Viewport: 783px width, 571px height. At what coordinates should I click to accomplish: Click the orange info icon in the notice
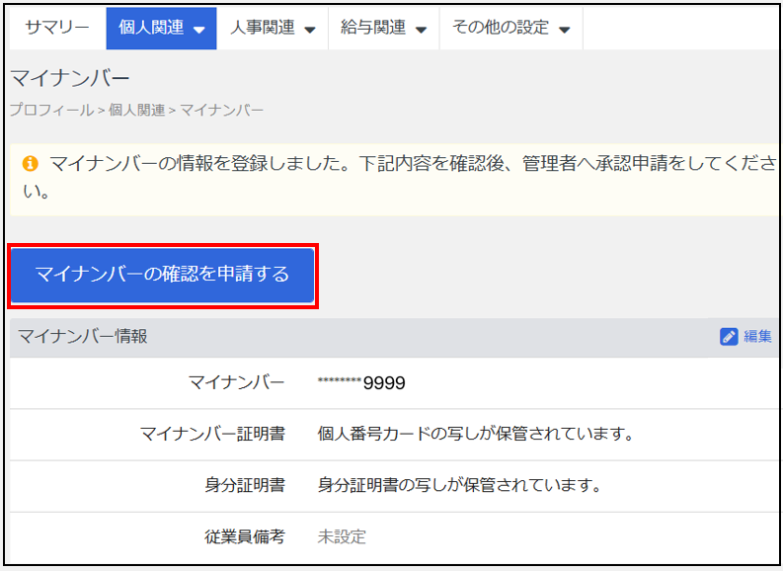(x=30, y=163)
